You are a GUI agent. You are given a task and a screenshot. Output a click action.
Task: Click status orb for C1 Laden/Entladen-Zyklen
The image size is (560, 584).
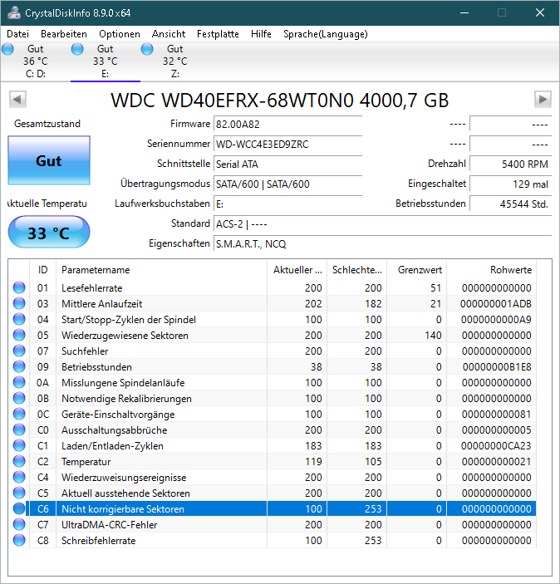(19, 445)
